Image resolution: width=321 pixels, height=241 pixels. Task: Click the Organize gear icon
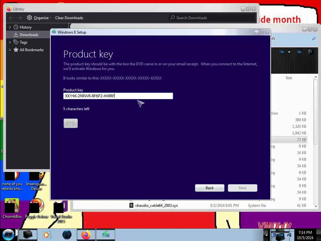(x=29, y=18)
